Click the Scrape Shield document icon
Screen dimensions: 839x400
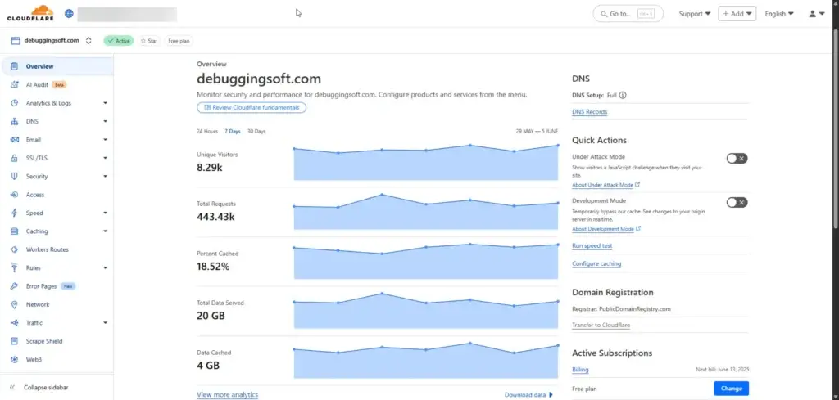point(15,341)
